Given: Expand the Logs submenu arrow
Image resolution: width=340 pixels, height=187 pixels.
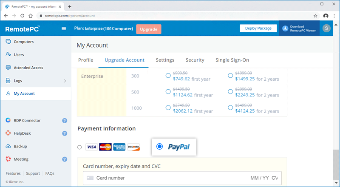Looking at the screenshot, I should (x=65, y=81).
